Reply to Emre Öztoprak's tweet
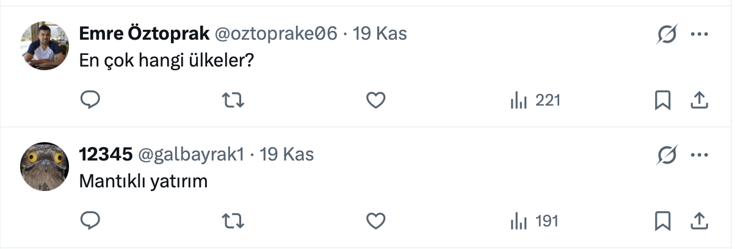 pos(90,100)
